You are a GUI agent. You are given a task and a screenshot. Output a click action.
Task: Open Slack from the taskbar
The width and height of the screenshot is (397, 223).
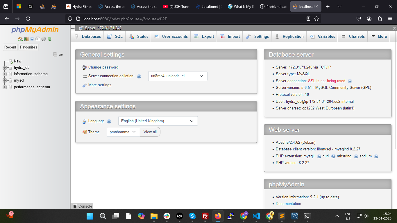point(167,216)
